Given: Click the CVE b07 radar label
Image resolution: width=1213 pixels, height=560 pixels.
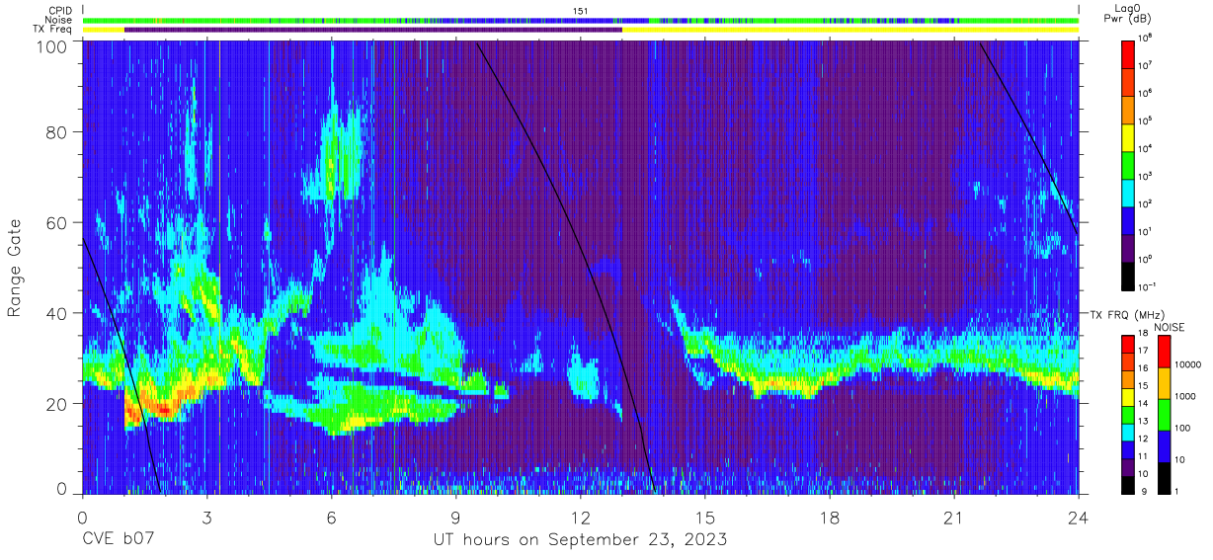Looking at the screenshot, I should (118, 540).
